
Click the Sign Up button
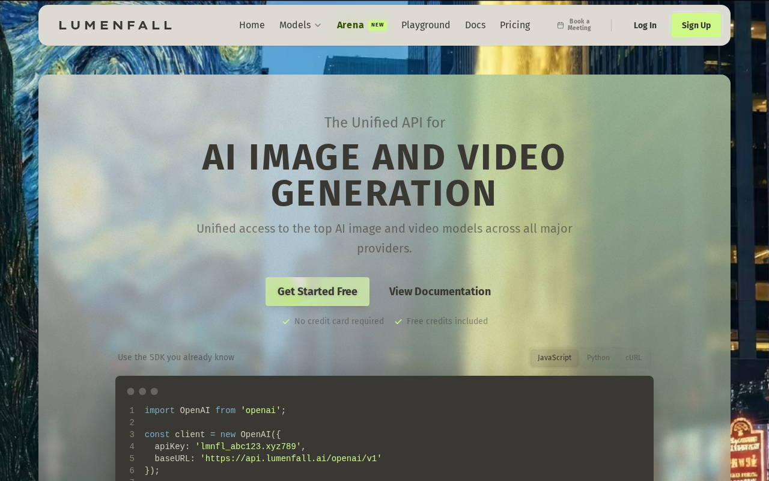coord(696,25)
